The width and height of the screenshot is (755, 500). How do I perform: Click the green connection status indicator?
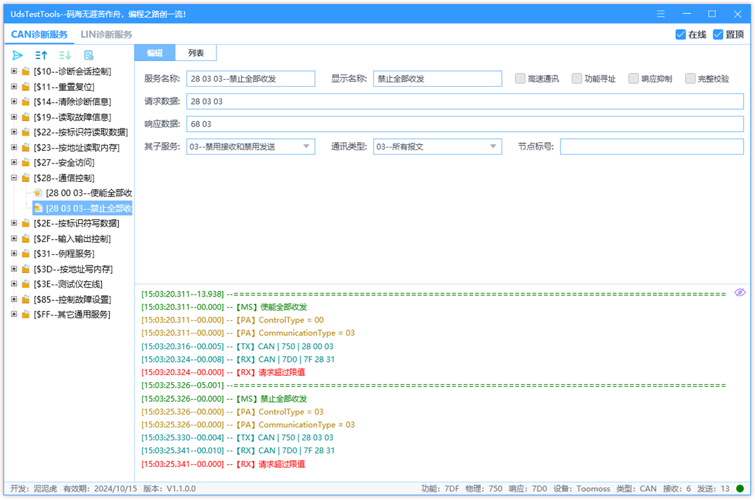(740, 489)
